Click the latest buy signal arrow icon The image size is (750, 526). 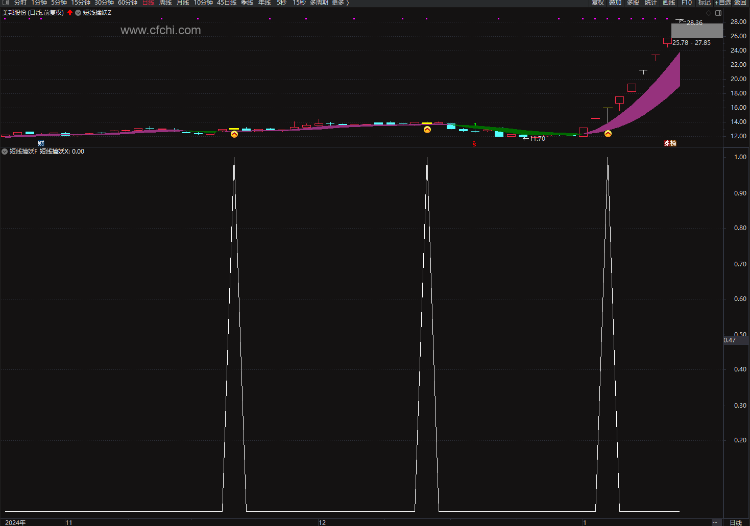tap(608, 134)
